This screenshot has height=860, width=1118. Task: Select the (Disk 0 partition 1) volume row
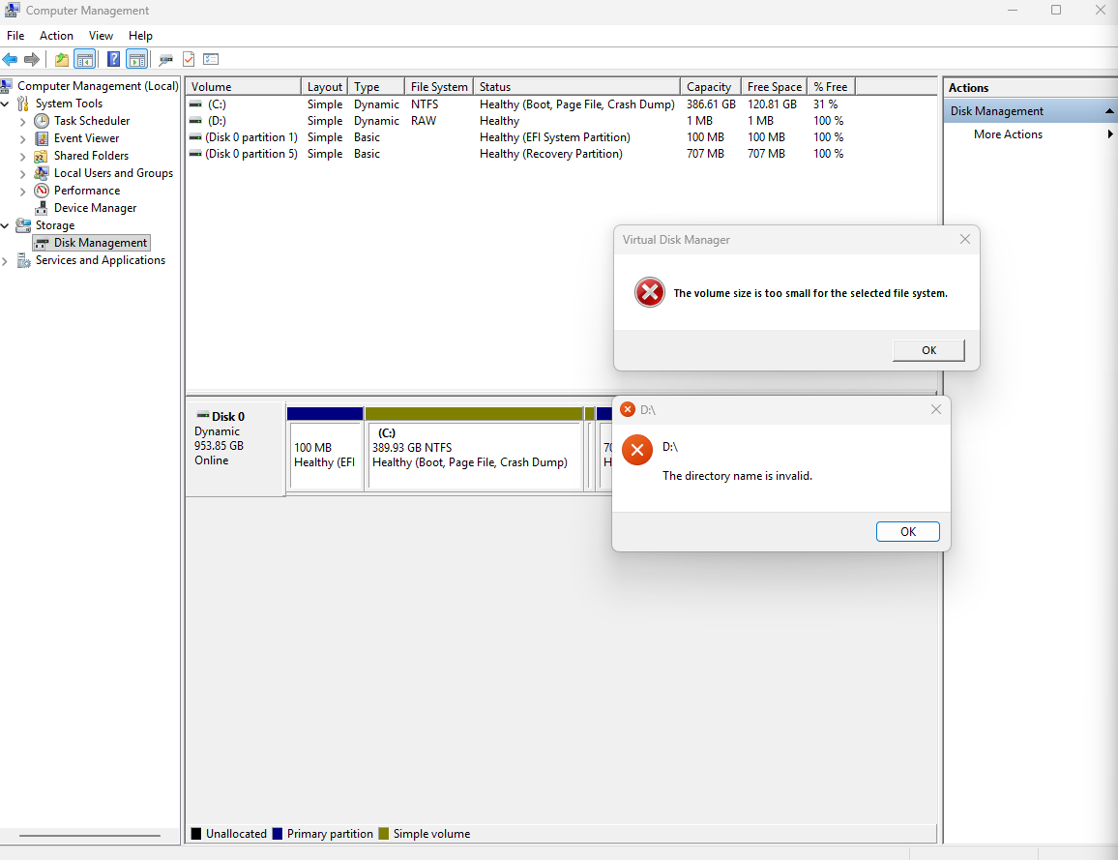(520, 137)
